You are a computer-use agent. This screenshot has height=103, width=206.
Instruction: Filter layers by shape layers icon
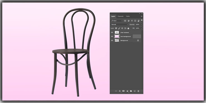[x=135, y=21]
